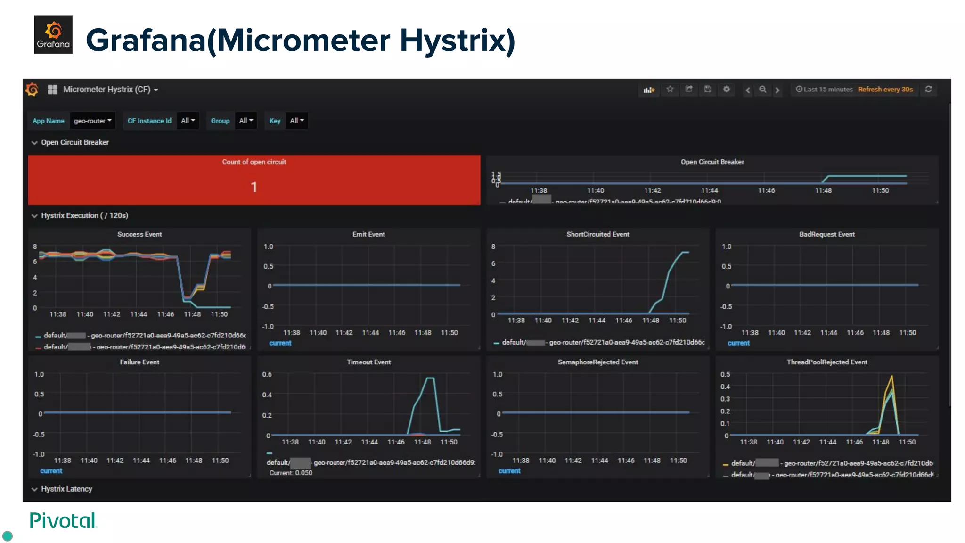This screenshot has width=965, height=543.
Task: Collapse the Open Circuit Breaker row
Action: point(70,142)
